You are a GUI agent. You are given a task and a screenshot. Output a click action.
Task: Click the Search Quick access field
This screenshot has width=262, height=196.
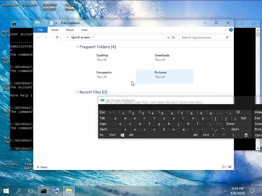[205, 37]
